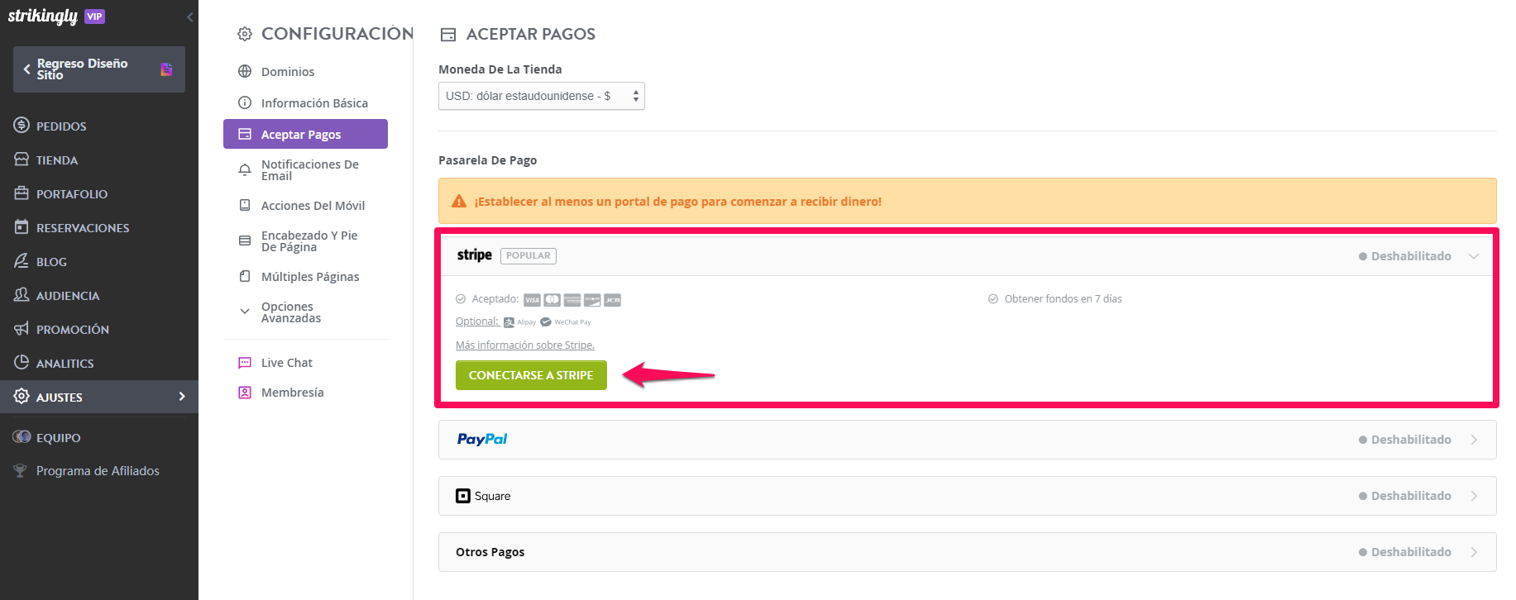
Task: Click the Dominios globe icon
Action: pos(245,71)
